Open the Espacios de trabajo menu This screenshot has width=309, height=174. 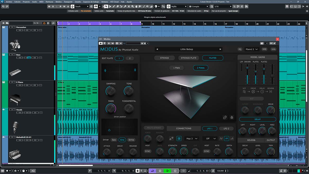pyautogui.click(x=91, y=2)
